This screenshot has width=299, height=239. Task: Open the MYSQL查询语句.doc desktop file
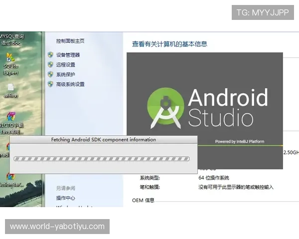pos(11,39)
